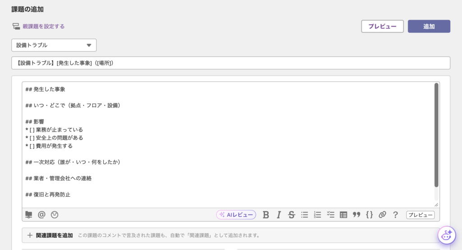Click the 親課題を設定する link
462x250 pixels.
pyautogui.click(x=44, y=26)
